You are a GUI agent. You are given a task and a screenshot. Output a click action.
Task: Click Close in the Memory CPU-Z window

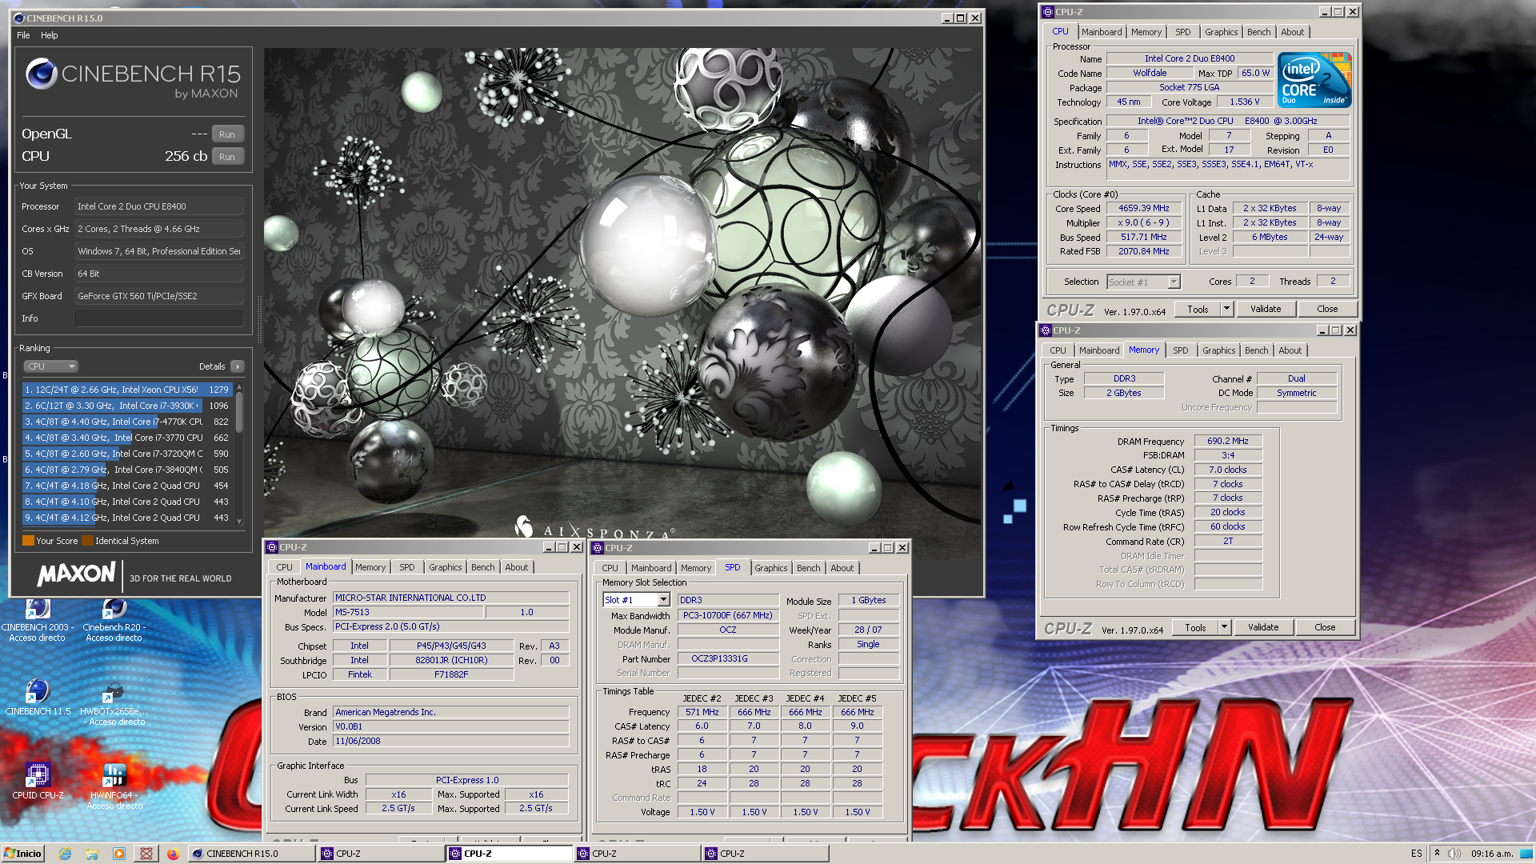click(x=1325, y=627)
